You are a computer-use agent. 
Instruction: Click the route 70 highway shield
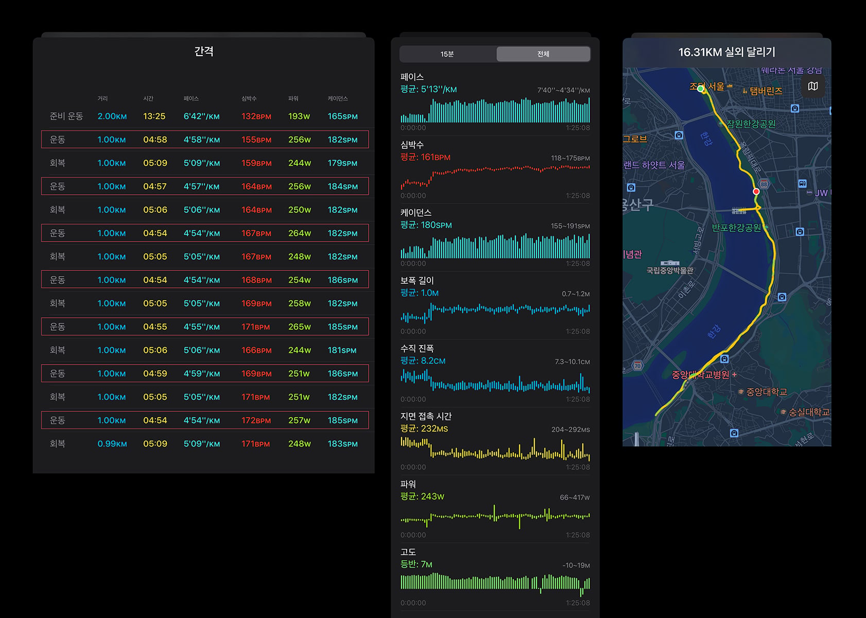637,366
